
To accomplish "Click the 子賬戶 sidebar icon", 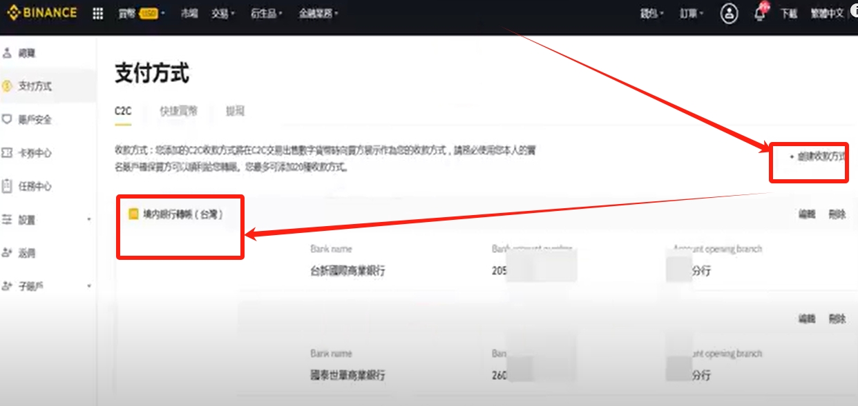I will 8,286.
